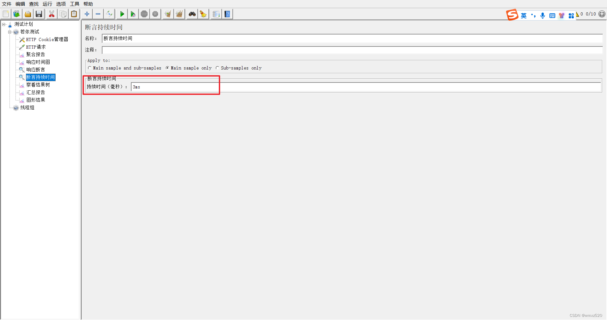Click the running threads status icon
This screenshot has height=320, width=607.
coord(602,14)
